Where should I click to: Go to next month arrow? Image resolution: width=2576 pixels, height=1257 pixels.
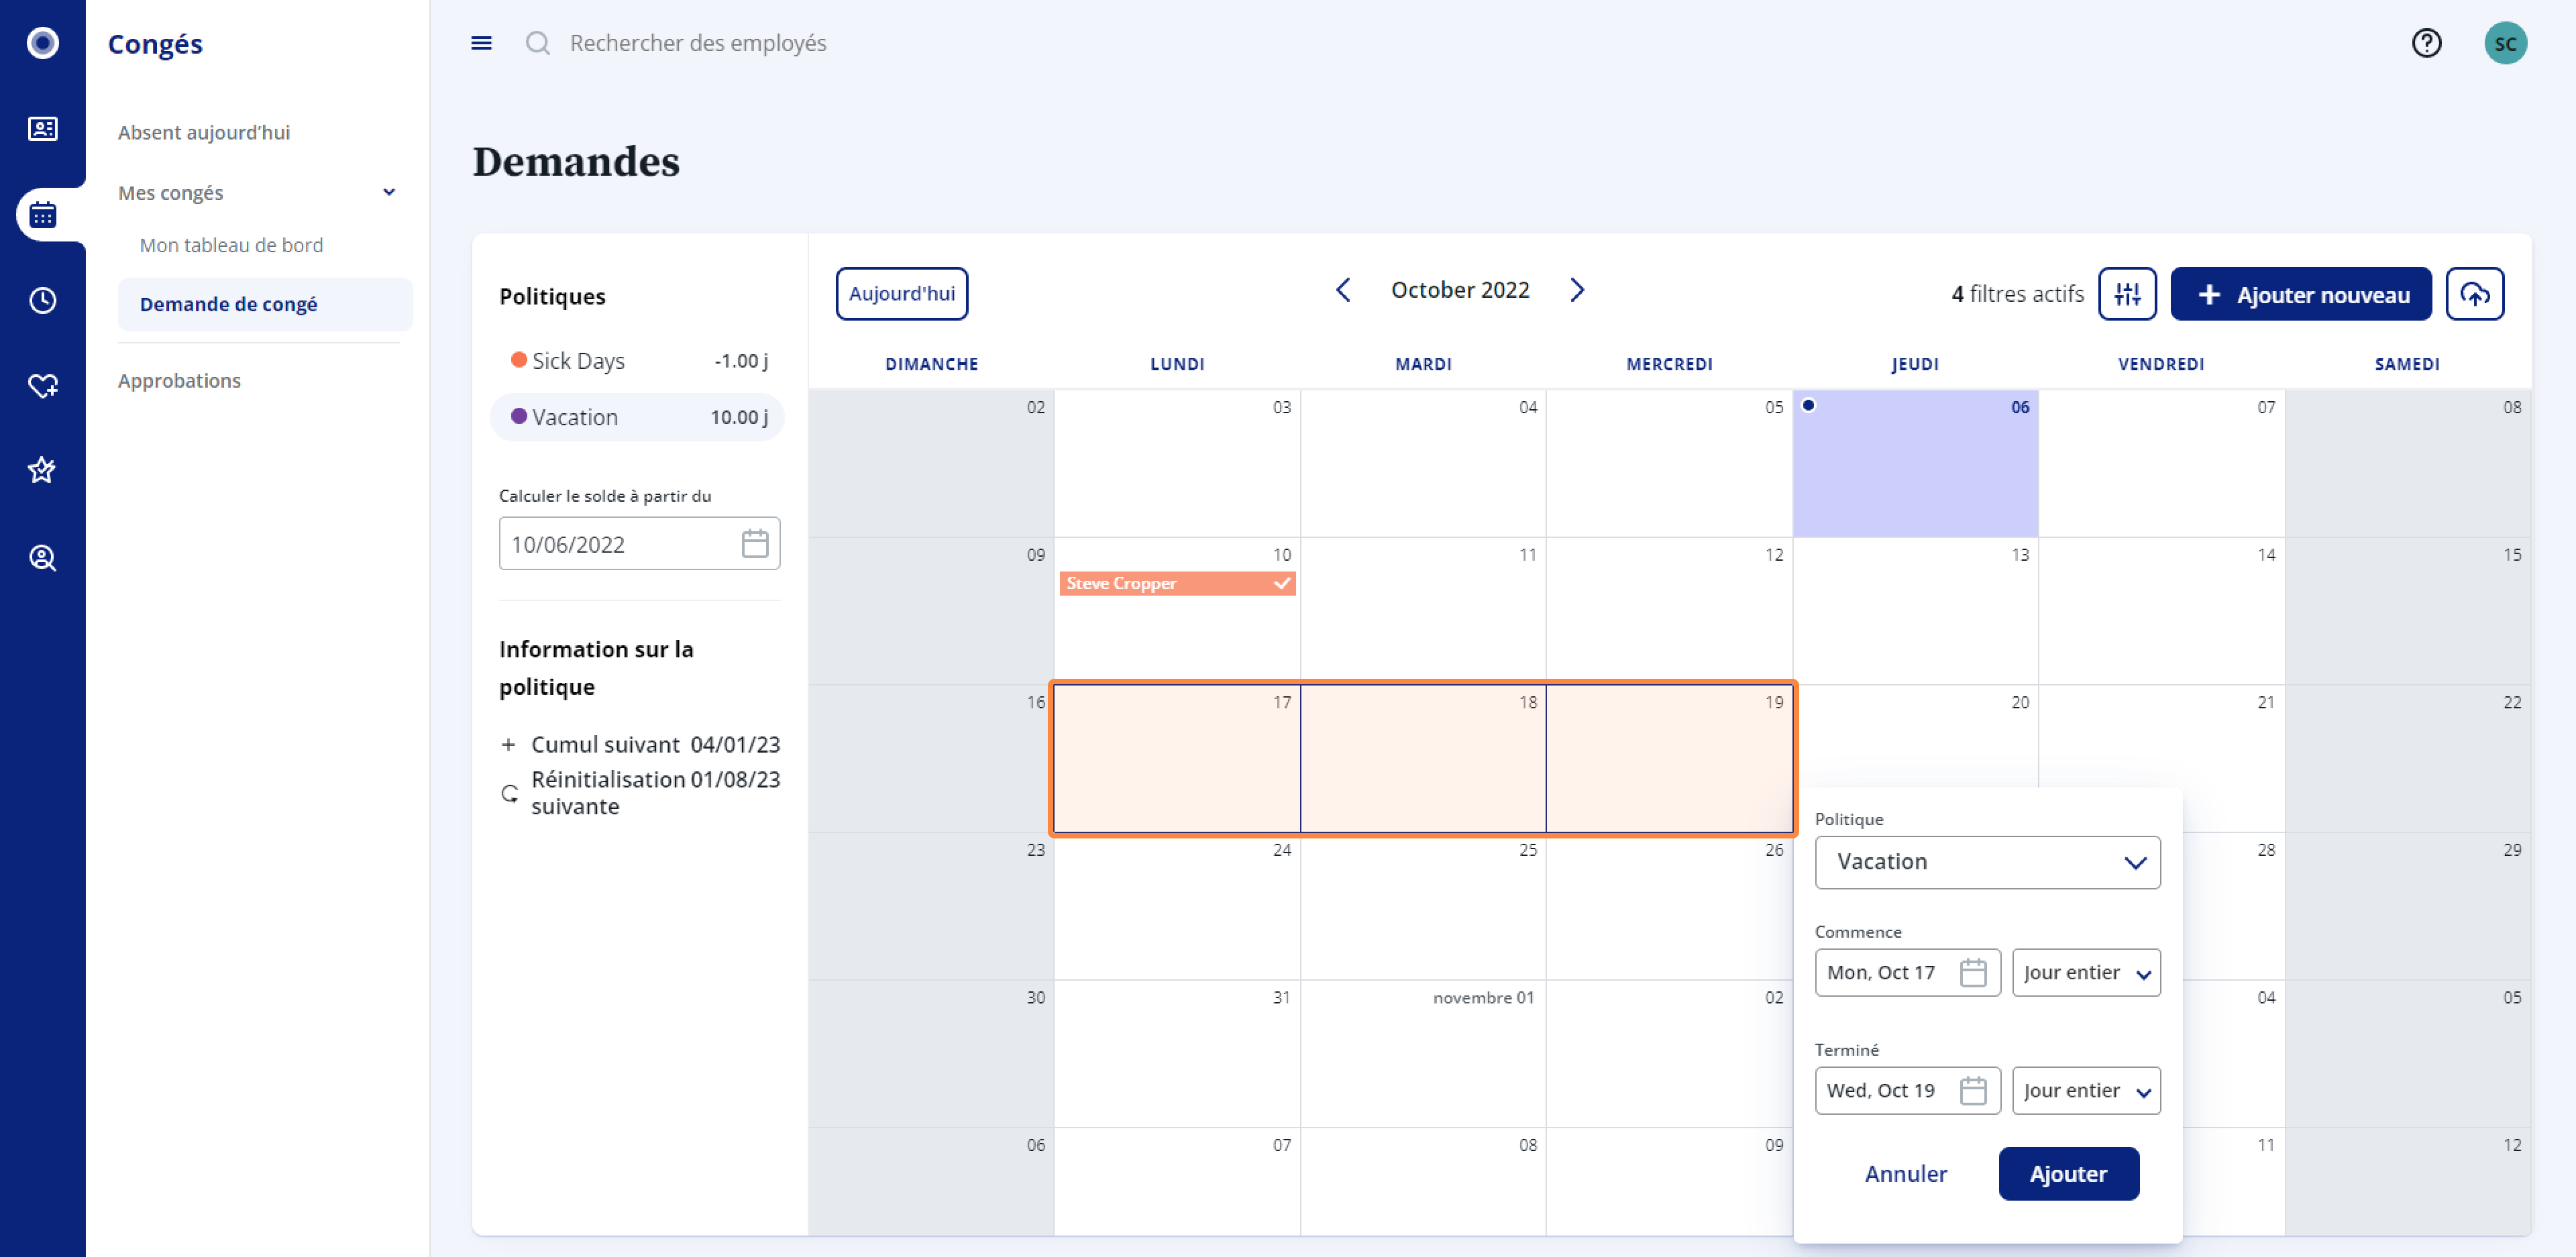1577,290
